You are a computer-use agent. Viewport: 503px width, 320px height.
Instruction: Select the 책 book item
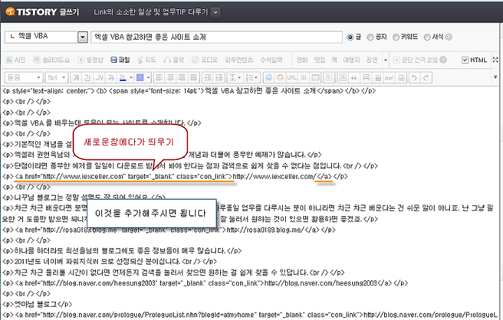[x=334, y=59]
